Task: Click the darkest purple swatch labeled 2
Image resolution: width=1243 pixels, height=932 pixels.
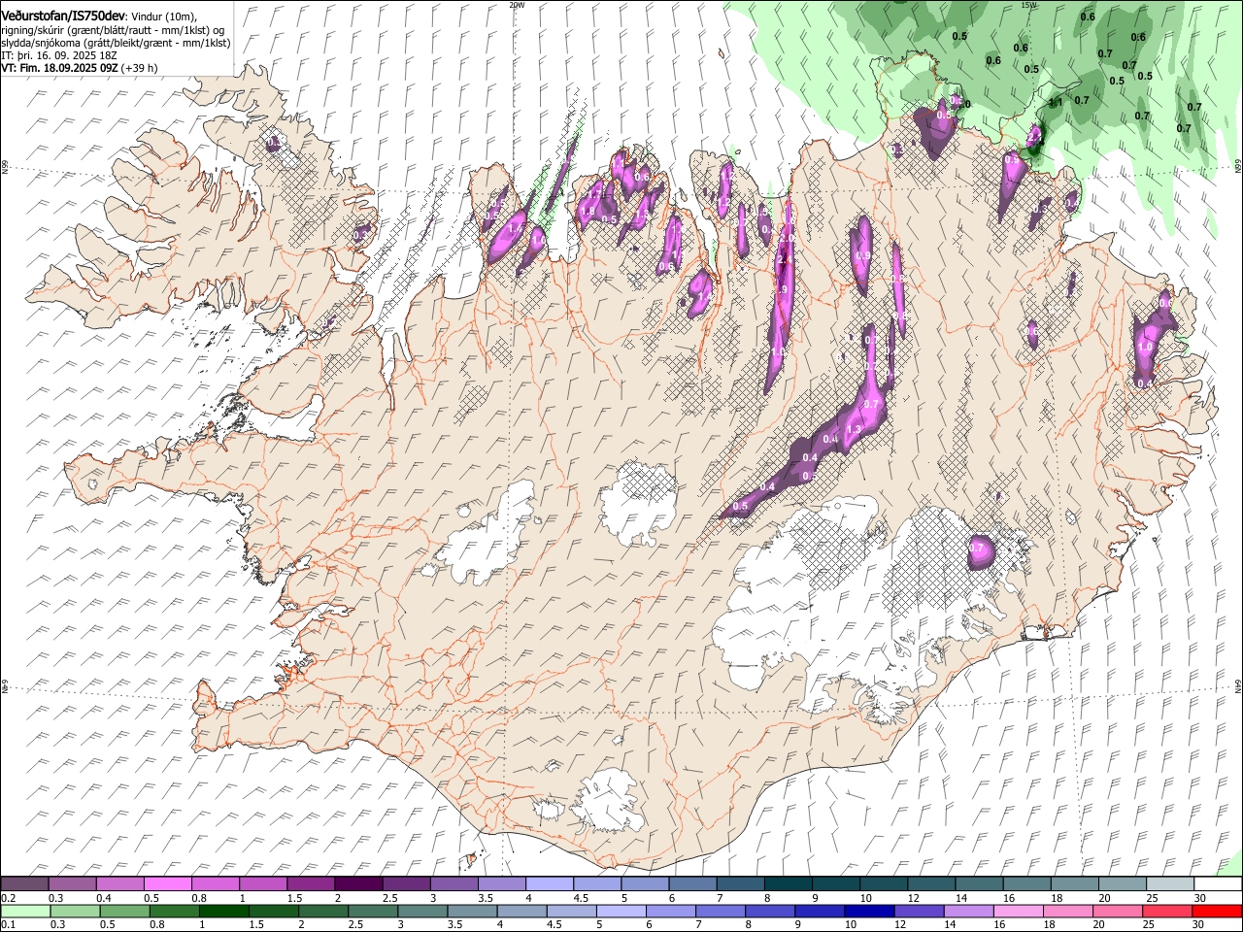Action: coord(357,884)
